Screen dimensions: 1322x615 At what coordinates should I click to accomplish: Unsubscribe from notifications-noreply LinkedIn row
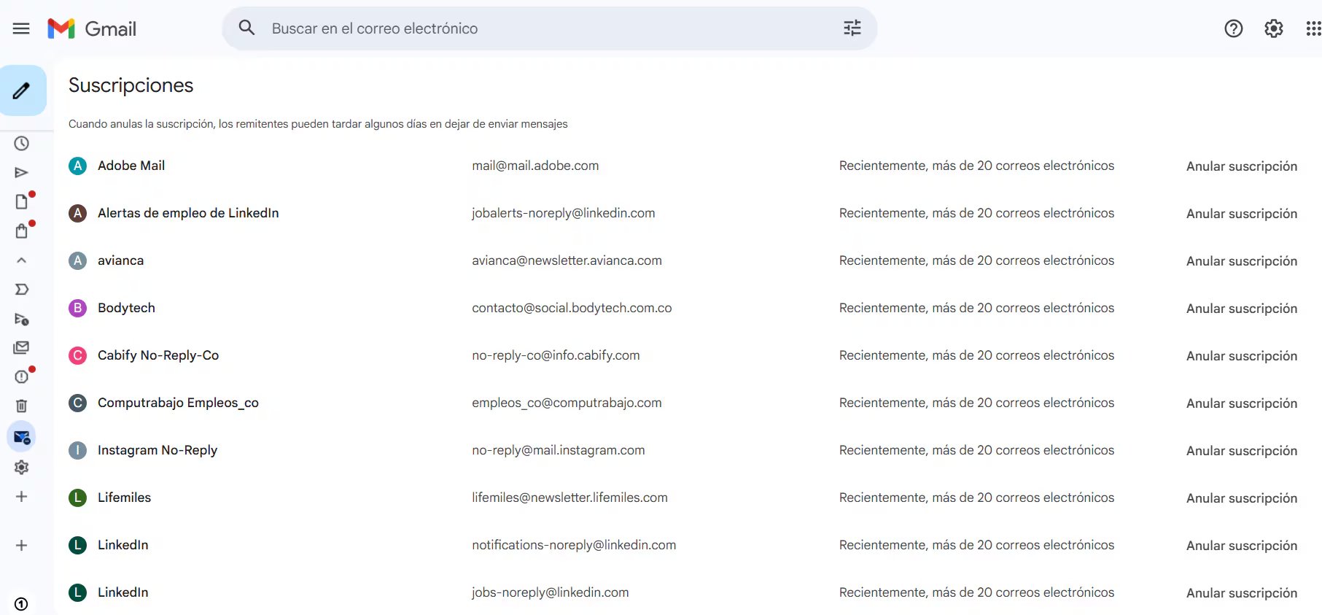[x=1241, y=545]
